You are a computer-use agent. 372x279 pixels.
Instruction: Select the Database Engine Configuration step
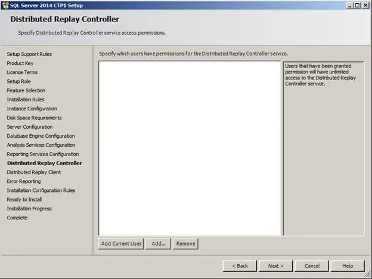pyautogui.click(x=41, y=136)
